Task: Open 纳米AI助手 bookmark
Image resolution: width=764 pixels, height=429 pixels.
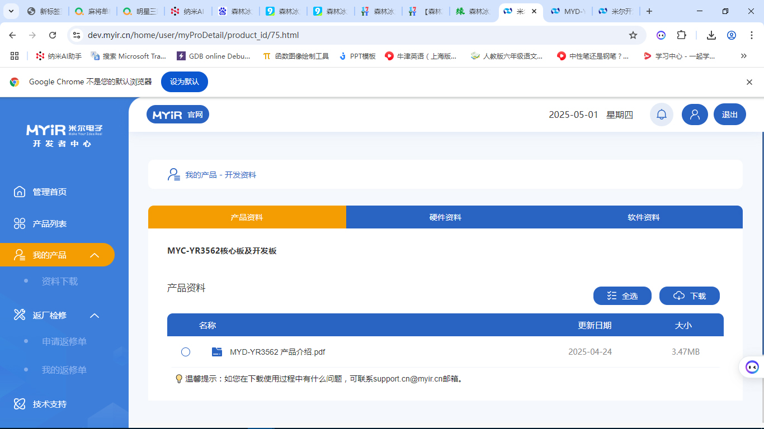Action: [x=59, y=56]
